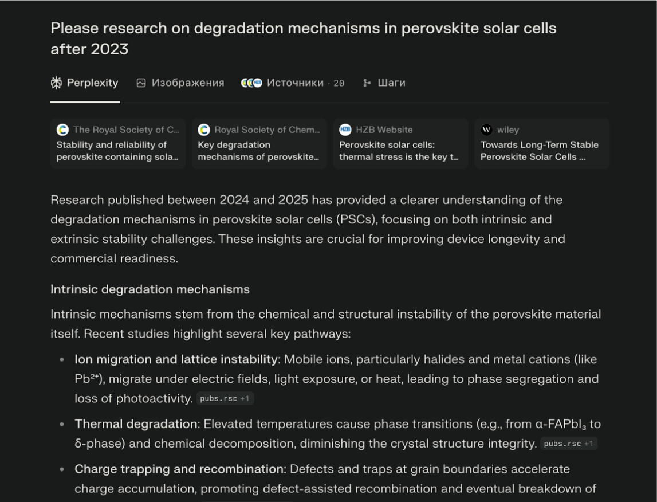Viewport: 657px width, 502px height.
Task: Click the stacked source favicons beside Источники
Action: pyautogui.click(x=251, y=83)
